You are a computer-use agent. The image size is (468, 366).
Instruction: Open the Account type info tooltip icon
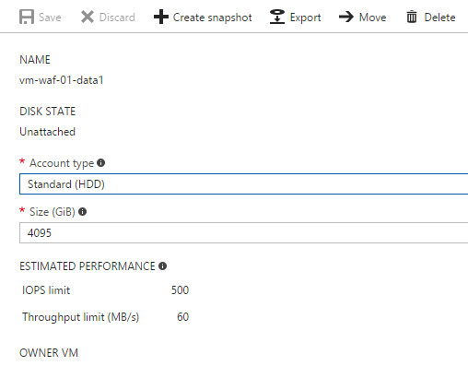point(101,163)
